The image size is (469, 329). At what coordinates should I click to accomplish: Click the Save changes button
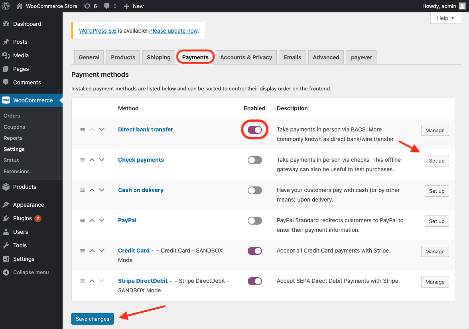[x=93, y=319]
